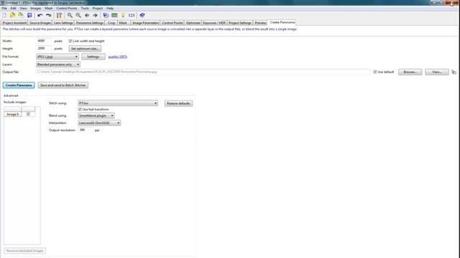This screenshot has width=460, height=258.
Task: Switch to Crop tab
Action: tap(111, 23)
